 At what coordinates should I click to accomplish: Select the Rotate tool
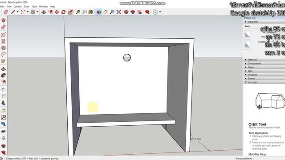click(x=63, y=12)
